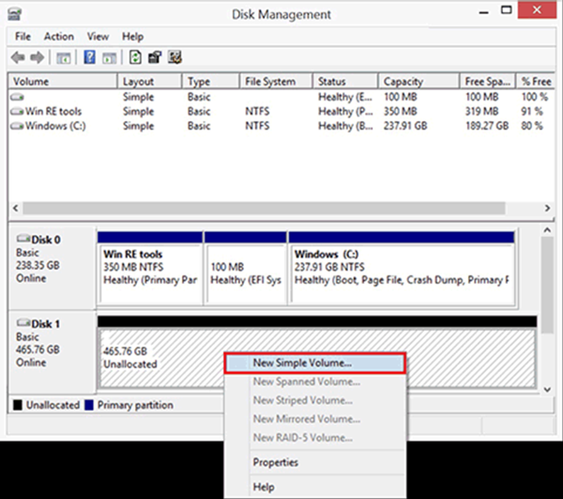The width and height of the screenshot is (563, 499).
Task: Click the 319 MB free space cell
Action: tap(482, 112)
